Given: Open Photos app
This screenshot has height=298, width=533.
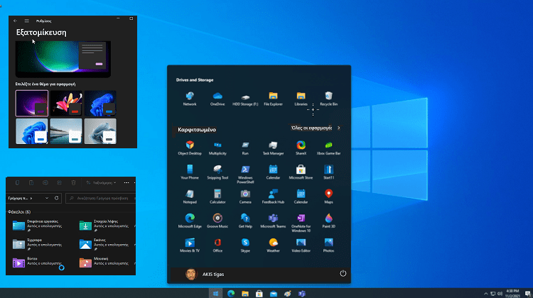Looking at the screenshot, I should tap(329, 245).
